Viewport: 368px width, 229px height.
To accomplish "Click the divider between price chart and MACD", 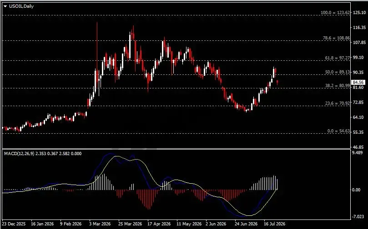I will click(176, 149).
